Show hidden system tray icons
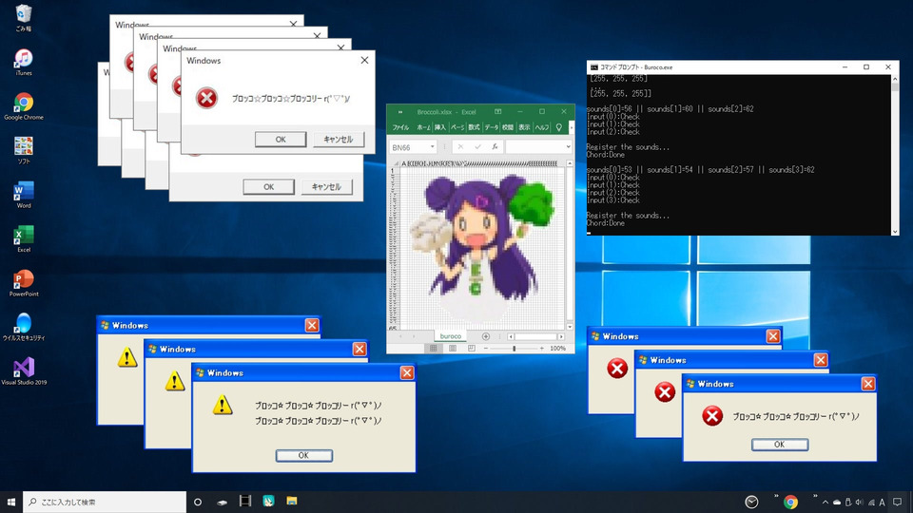The height and width of the screenshot is (513, 913). (826, 502)
